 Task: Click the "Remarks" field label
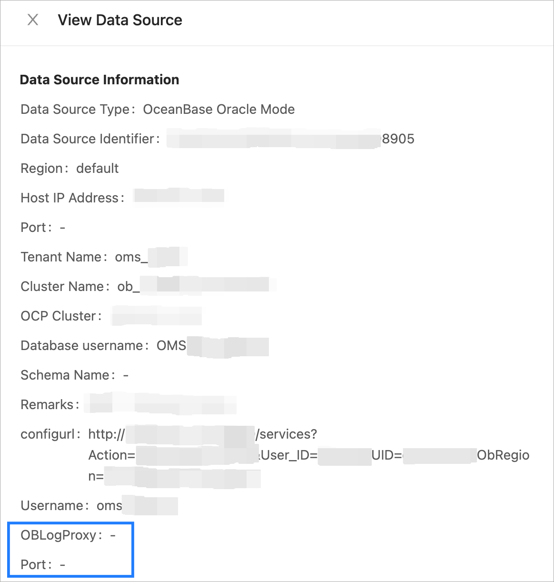[x=47, y=404]
